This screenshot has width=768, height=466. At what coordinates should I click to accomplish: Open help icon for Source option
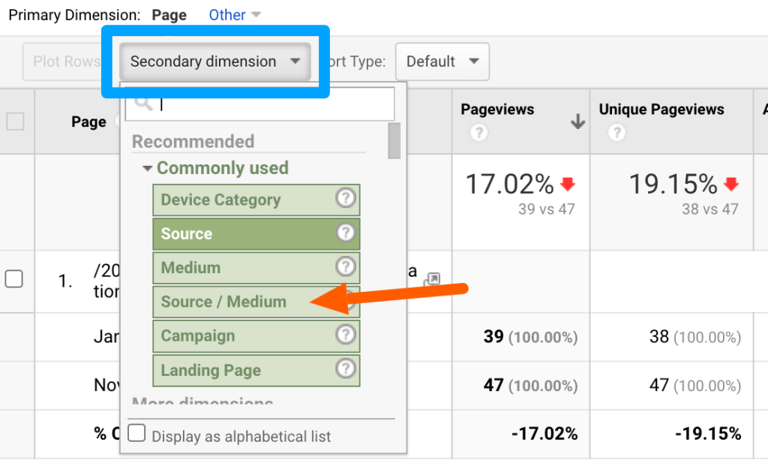tap(345, 233)
